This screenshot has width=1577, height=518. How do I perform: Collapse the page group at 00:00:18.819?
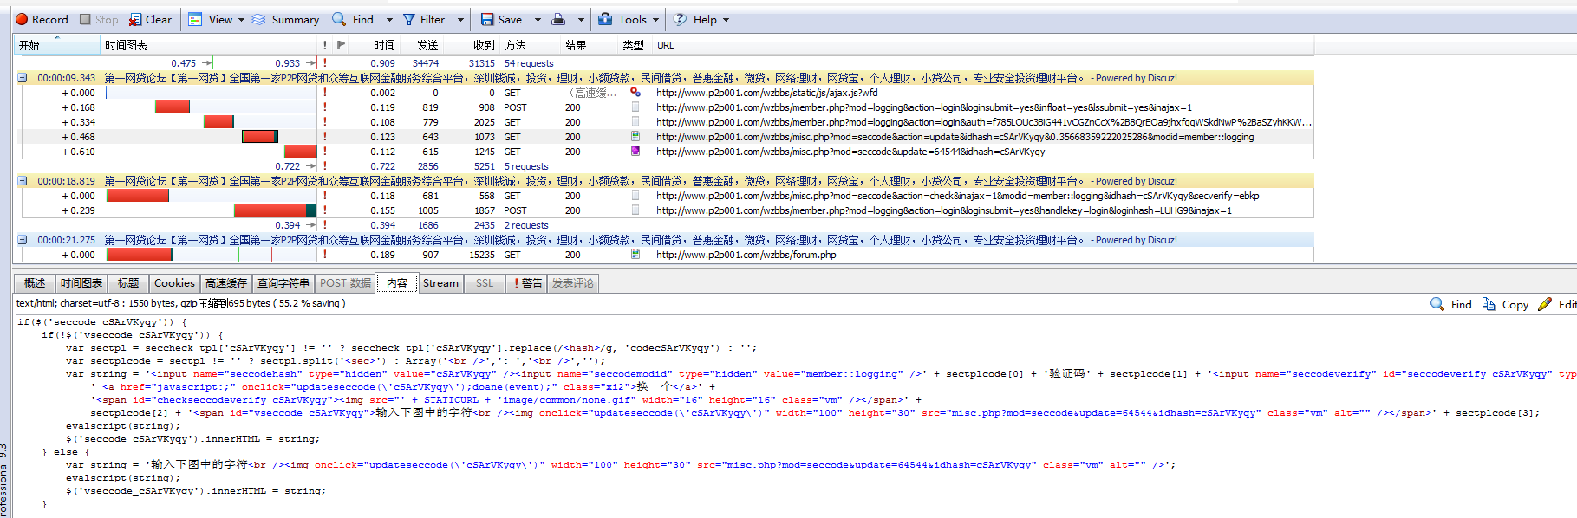22,181
